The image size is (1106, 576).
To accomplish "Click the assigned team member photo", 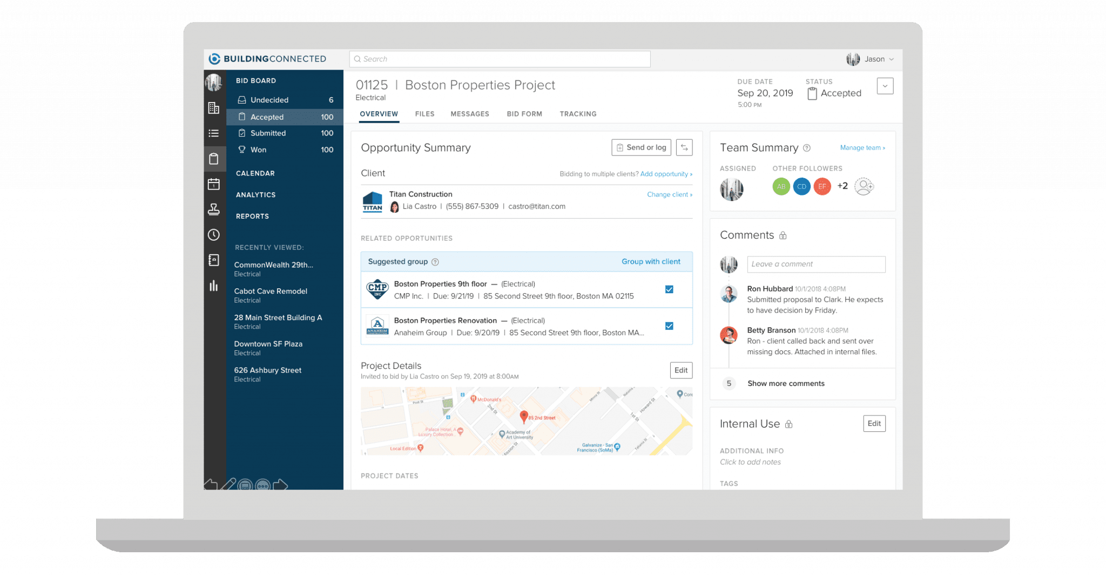I will (x=731, y=189).
